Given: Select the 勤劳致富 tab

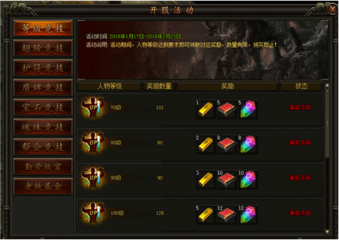Looking at the screenshot, I should click(43, 167).
